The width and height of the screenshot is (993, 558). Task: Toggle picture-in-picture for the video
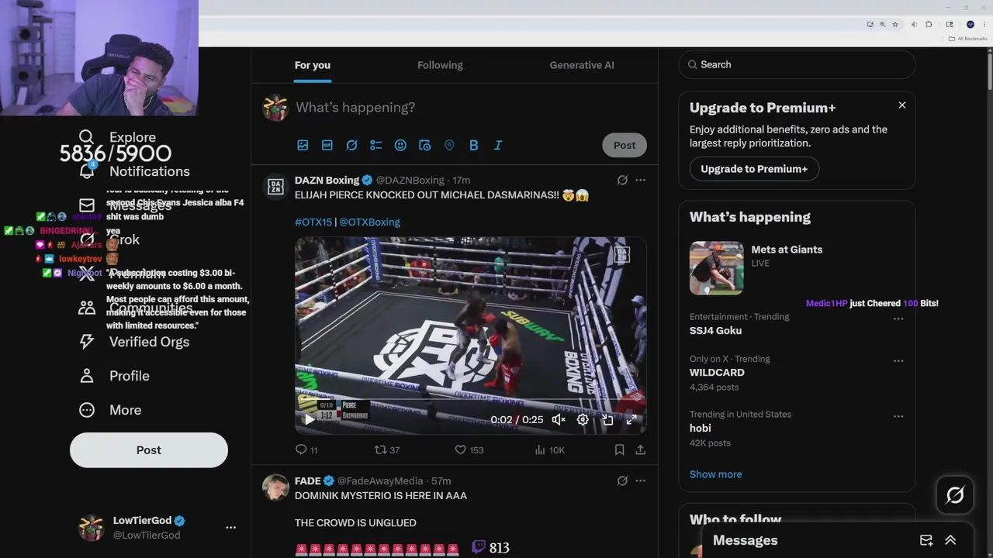pyautogui.click(x=607, y=419)
